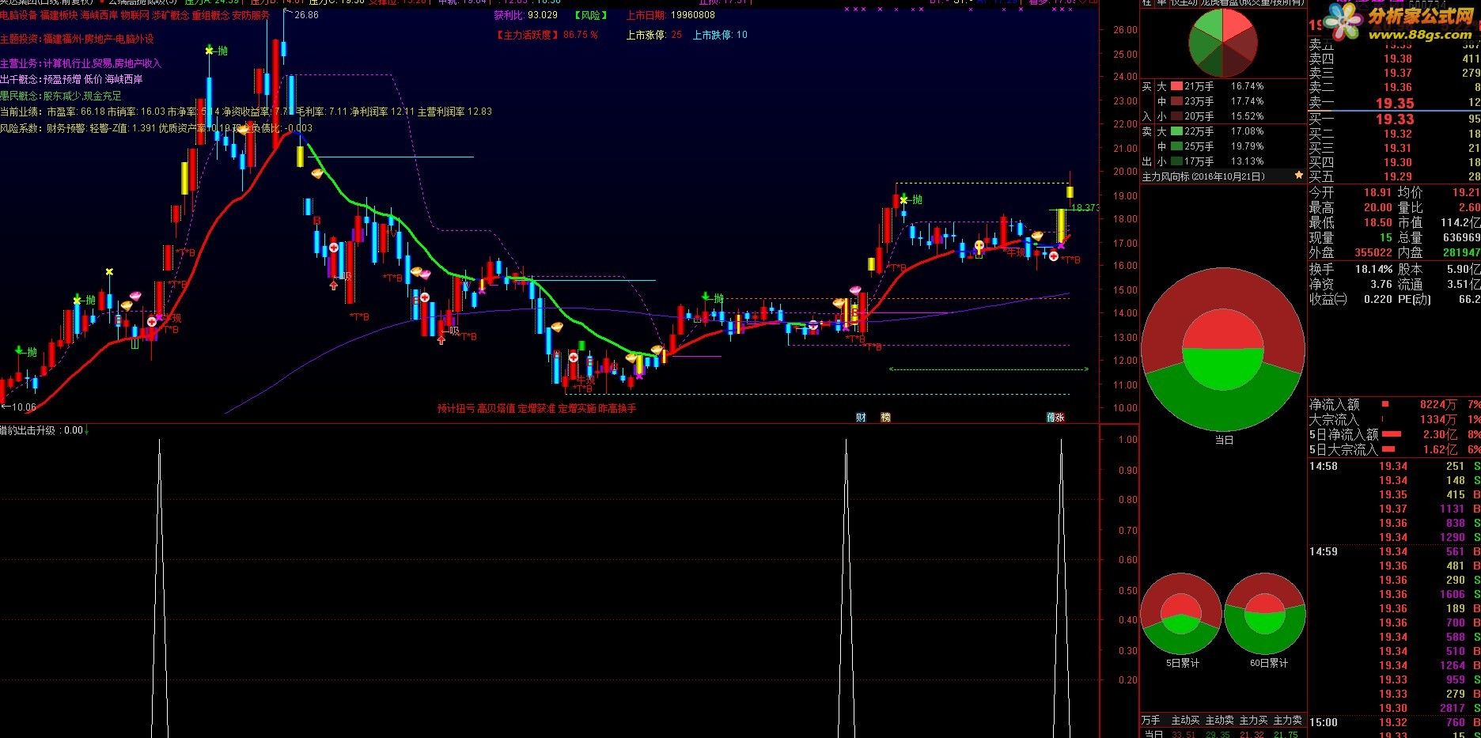Click the 1.00 mark on indicator axis
Image resolution: width=1481 pixels, height=738 pixels.
pyautogui.click(x=1128, y=440)
